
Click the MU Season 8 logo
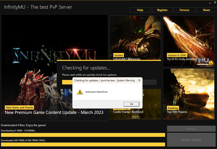click(205, 61)
